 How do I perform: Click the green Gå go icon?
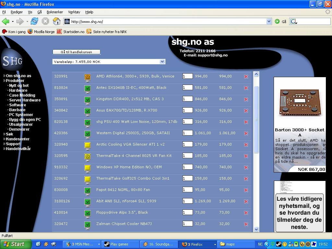pos(277,21)
